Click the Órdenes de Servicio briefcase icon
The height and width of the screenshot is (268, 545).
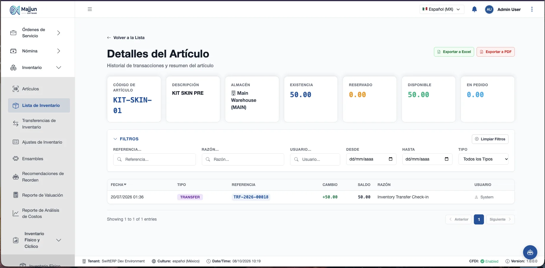click(x=13, y=33)
